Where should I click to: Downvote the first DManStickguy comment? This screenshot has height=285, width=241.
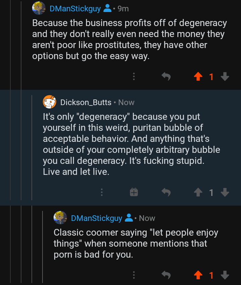pos(225,77)
